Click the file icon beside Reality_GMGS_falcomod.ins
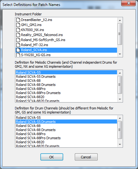The image size is (138, 169). [x=18, y=35]
